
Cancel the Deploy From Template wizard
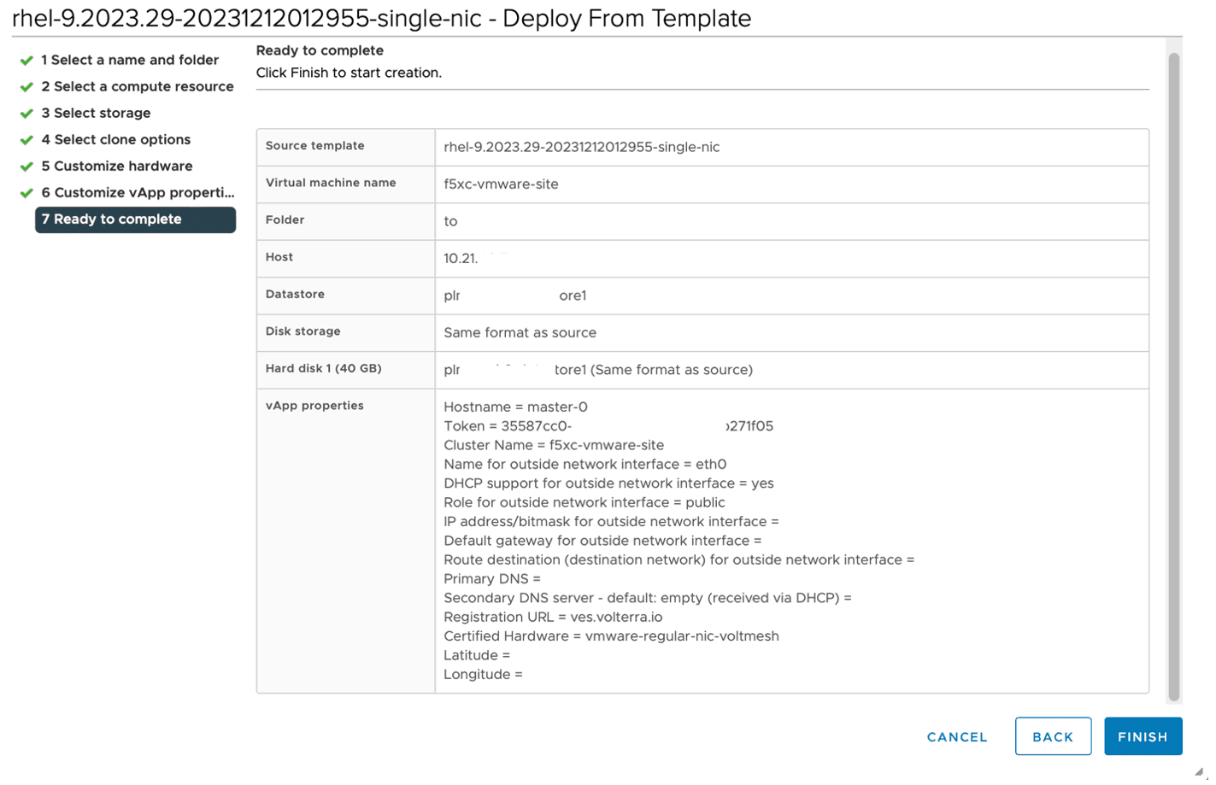956,736
